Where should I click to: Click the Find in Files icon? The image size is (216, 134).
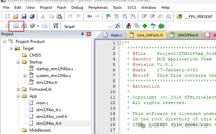(179, 16)
